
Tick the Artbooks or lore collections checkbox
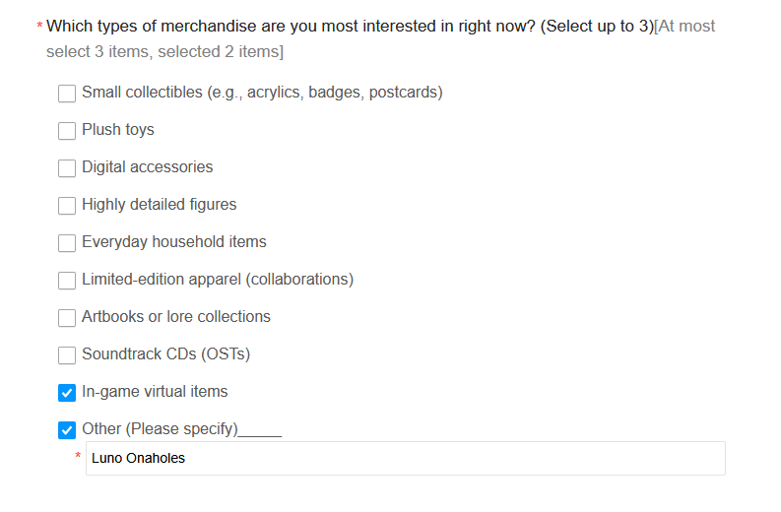coord(67,318)
